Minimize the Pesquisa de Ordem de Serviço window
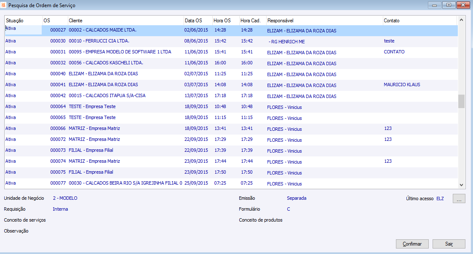 pyautogui.click(x=434, y=5)
